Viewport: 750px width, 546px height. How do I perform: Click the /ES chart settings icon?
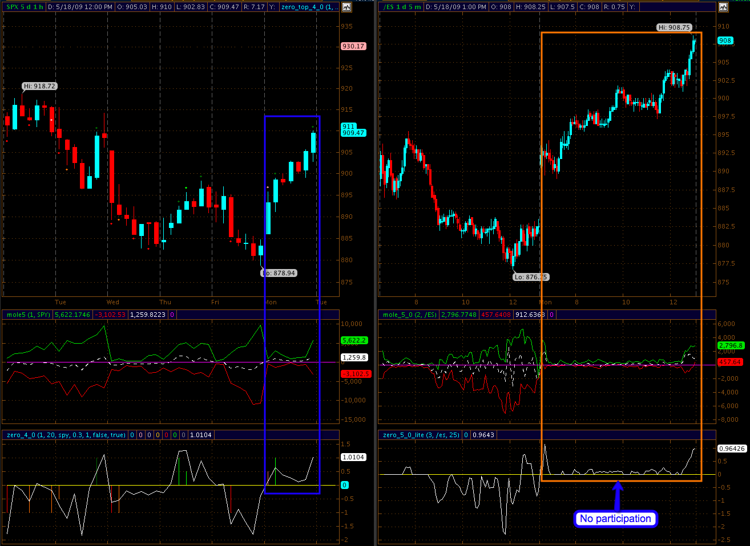point(723,7)
